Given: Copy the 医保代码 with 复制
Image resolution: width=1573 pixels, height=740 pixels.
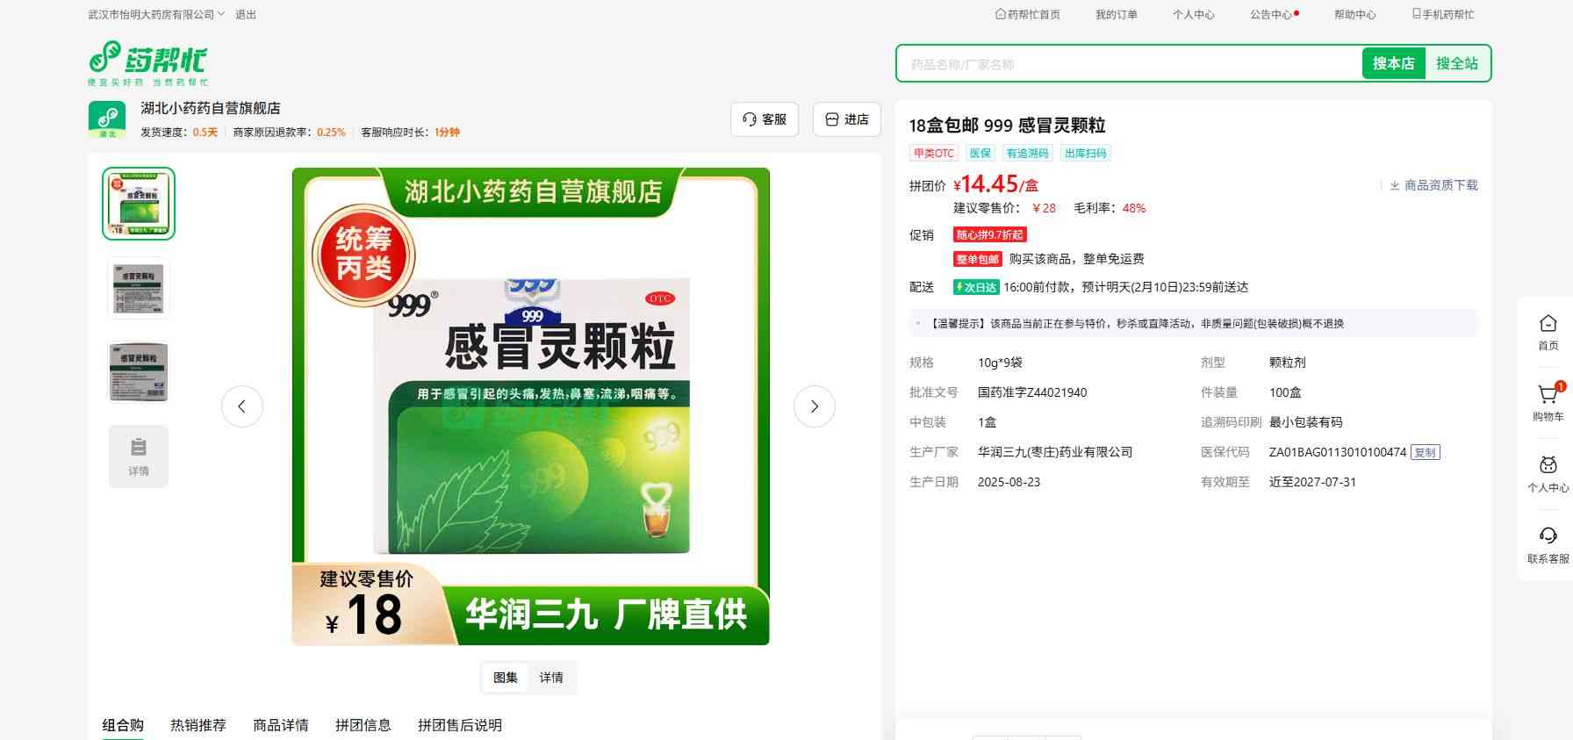Looking at the screenshot, I should [x=1425, y=453].
